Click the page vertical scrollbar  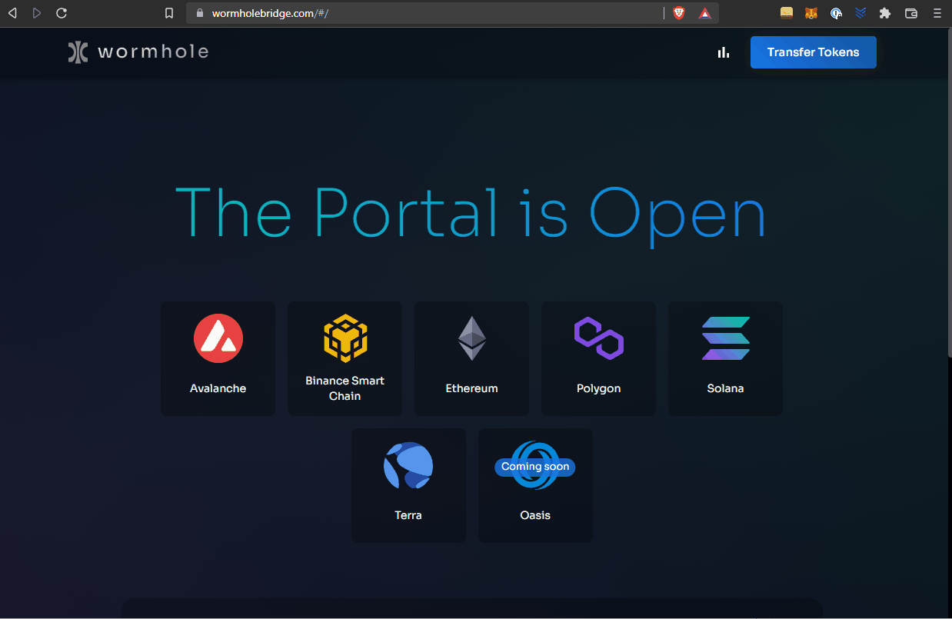coord(949,192)
